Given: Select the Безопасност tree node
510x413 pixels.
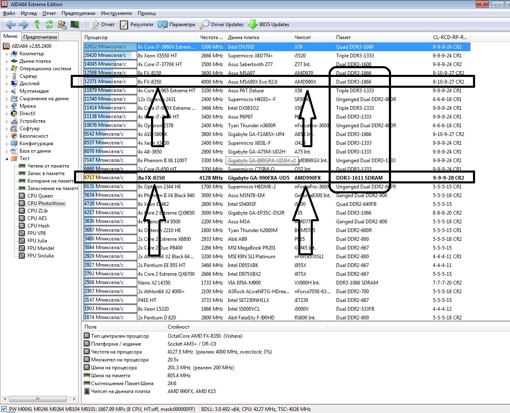Looking at the screenshot, I should coord(34,136).
